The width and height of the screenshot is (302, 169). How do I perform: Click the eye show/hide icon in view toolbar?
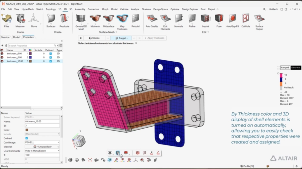pyautogui.click(x=70, y=160)
